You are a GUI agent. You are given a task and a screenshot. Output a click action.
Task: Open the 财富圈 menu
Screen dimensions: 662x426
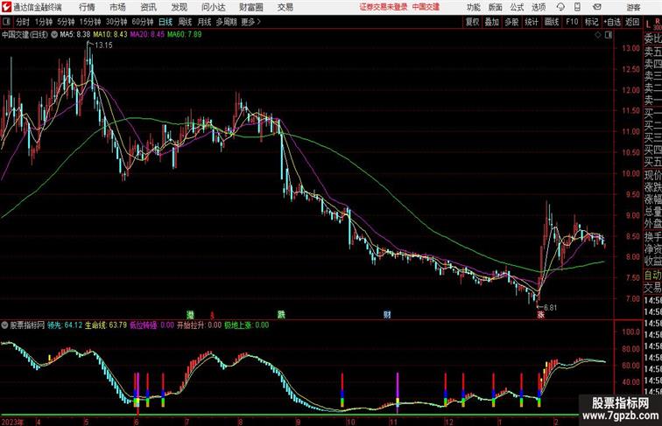(250, 7)
